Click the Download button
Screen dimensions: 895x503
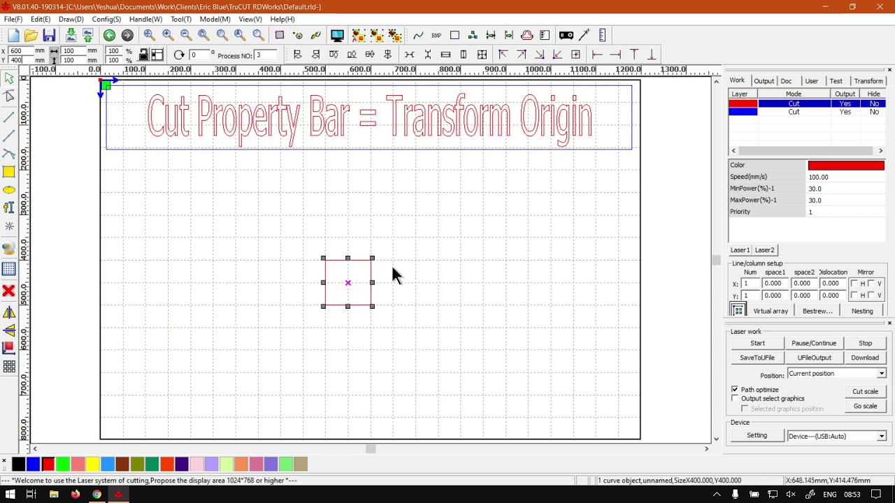point(865,358)
